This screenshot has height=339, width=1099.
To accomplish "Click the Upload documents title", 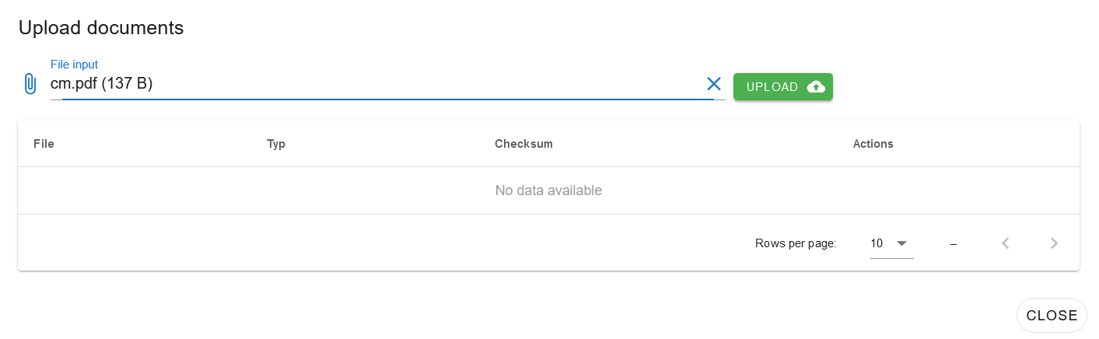I will (101, 28).
